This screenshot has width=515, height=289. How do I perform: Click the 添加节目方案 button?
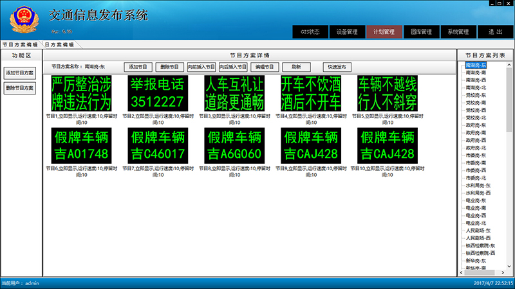[x=19, y=73]
